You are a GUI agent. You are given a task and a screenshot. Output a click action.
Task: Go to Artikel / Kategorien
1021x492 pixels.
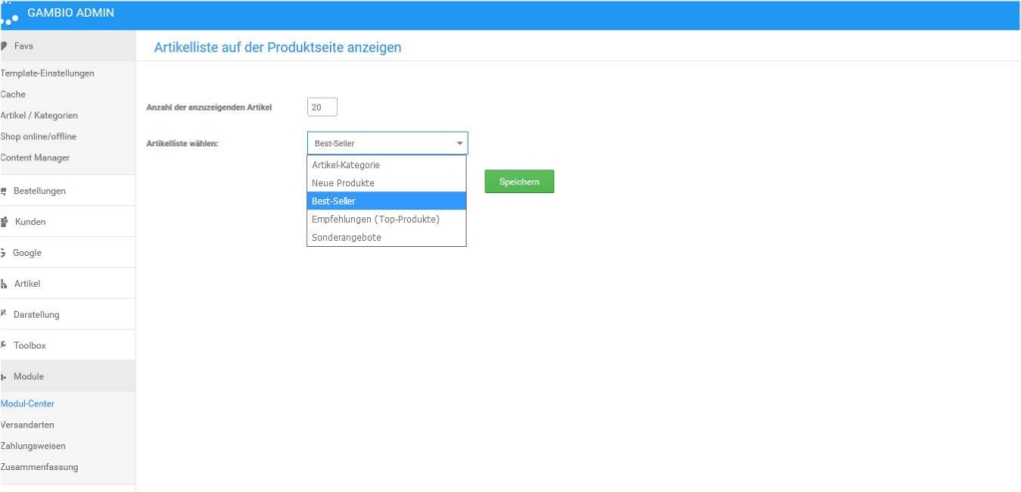click(x=39, y=116)
